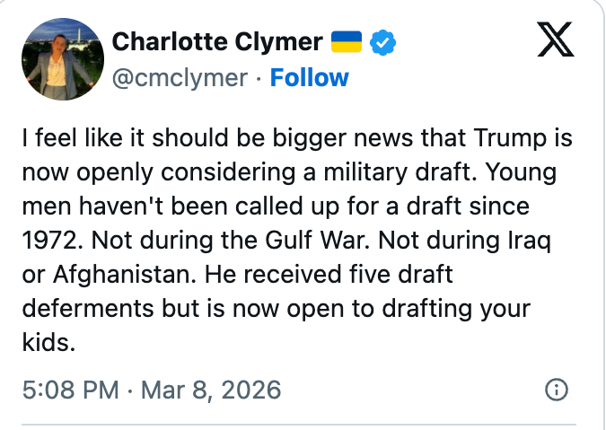The height and width of the screenshot is (430, 606).
Task: Follow the @cmclymer account
Action: (310, 78)
